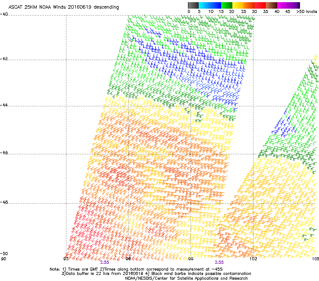This screenshot has width=319, height=281.
Task: Click the 2:55 time label between 93 and 96
Action: (105, 262)
